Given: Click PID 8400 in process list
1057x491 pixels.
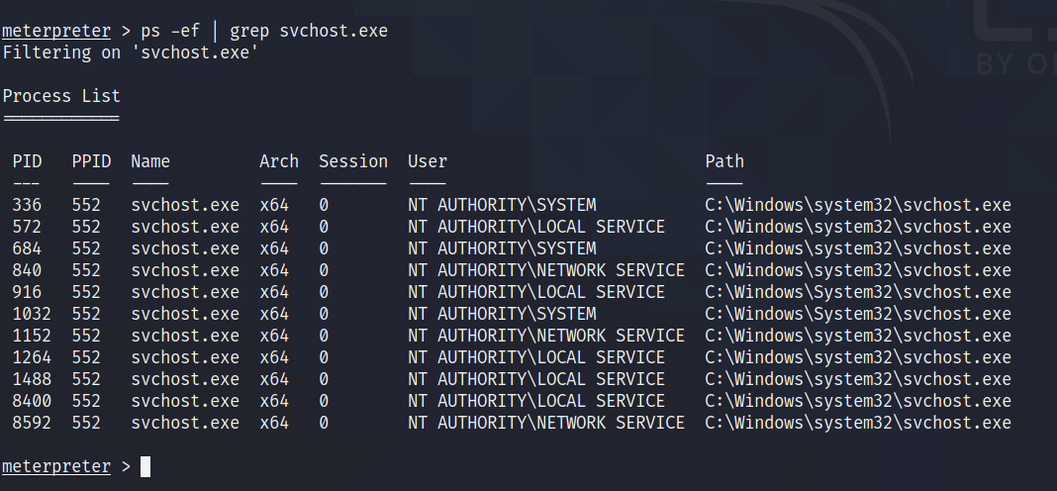Looking at the screenshot, I should [32, 401].
